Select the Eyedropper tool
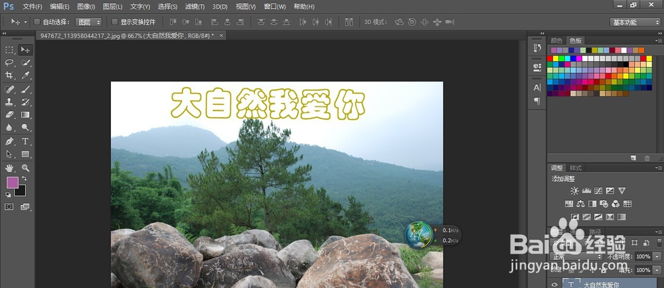The width and height of the screenshot is (664, 288). (x=25, y=75)
